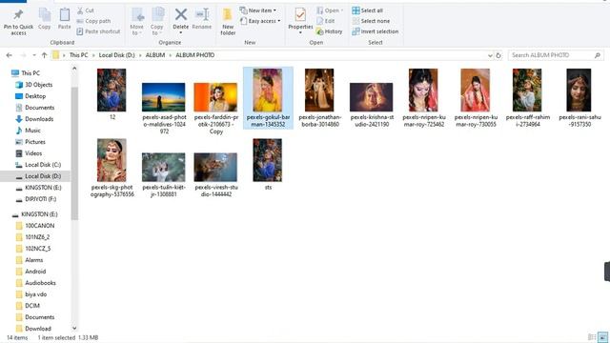
Task: Open the New item dropdown
Action: pyautogui.click(x=258, y=10)
